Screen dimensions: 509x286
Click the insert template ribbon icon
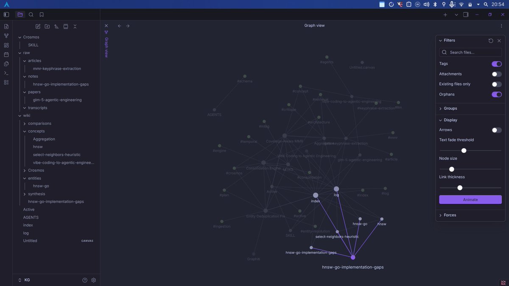tap(6, 64)
